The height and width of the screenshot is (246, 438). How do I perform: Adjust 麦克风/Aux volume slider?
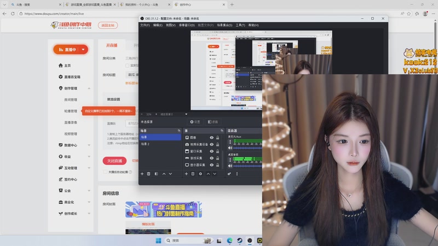pos(247,148)
